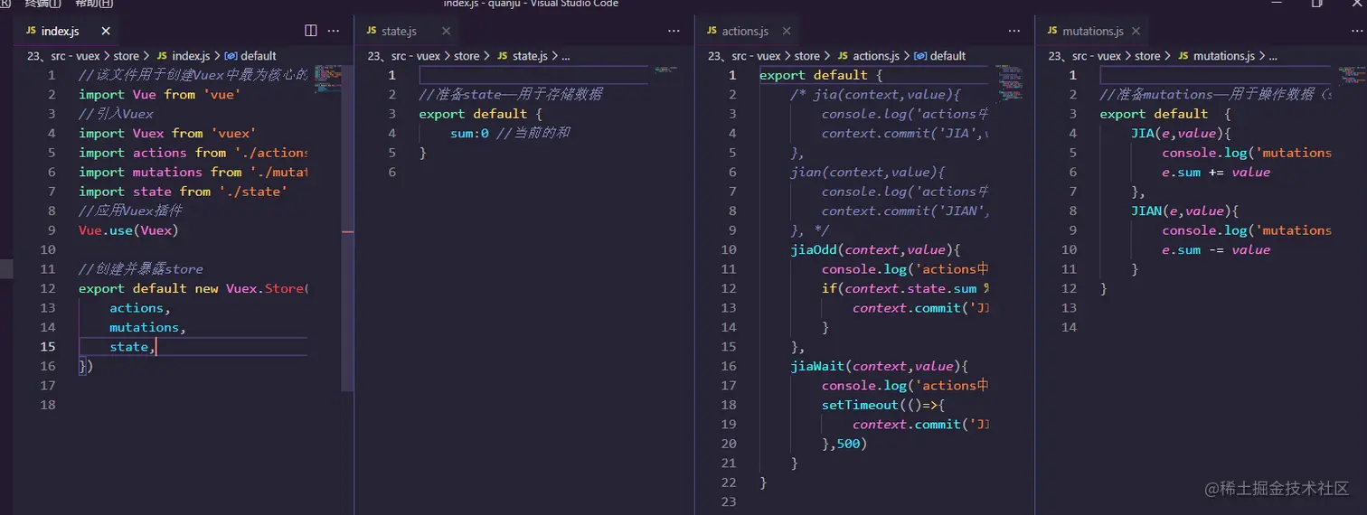Open the 帮助(H) menu
The width and height of the screenshot is (1367, 515).
(94, 4)
